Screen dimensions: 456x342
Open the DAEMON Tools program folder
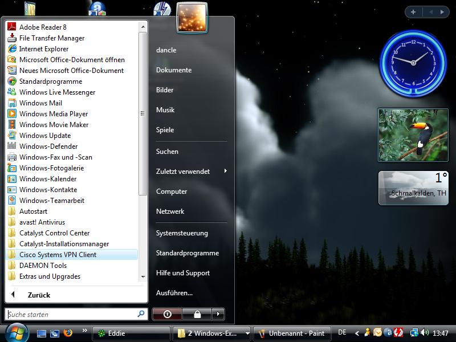click(43, 266)
